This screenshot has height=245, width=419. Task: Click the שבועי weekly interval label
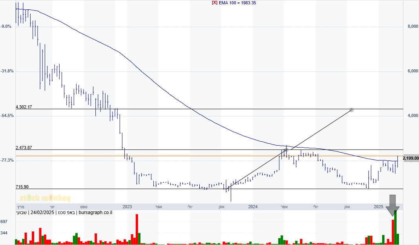pyautogui.click(x=21, y=213)
